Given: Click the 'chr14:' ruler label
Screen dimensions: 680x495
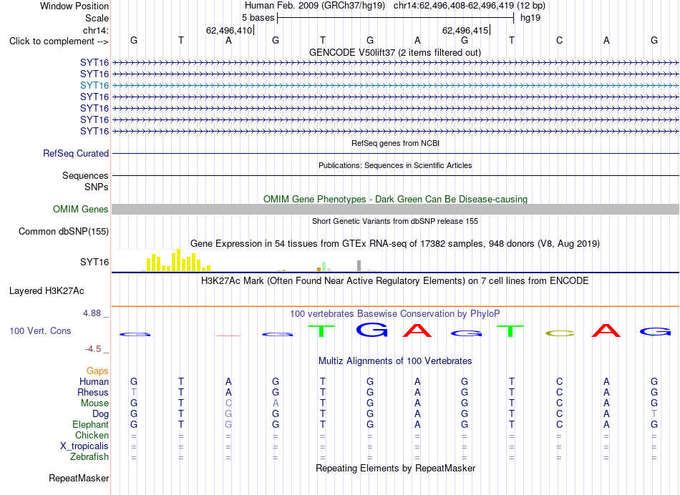Looking at the screenshot, I should coord(95,30).
